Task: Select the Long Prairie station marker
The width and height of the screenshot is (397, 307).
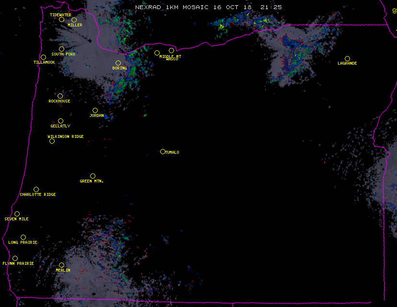Action: 23,237
